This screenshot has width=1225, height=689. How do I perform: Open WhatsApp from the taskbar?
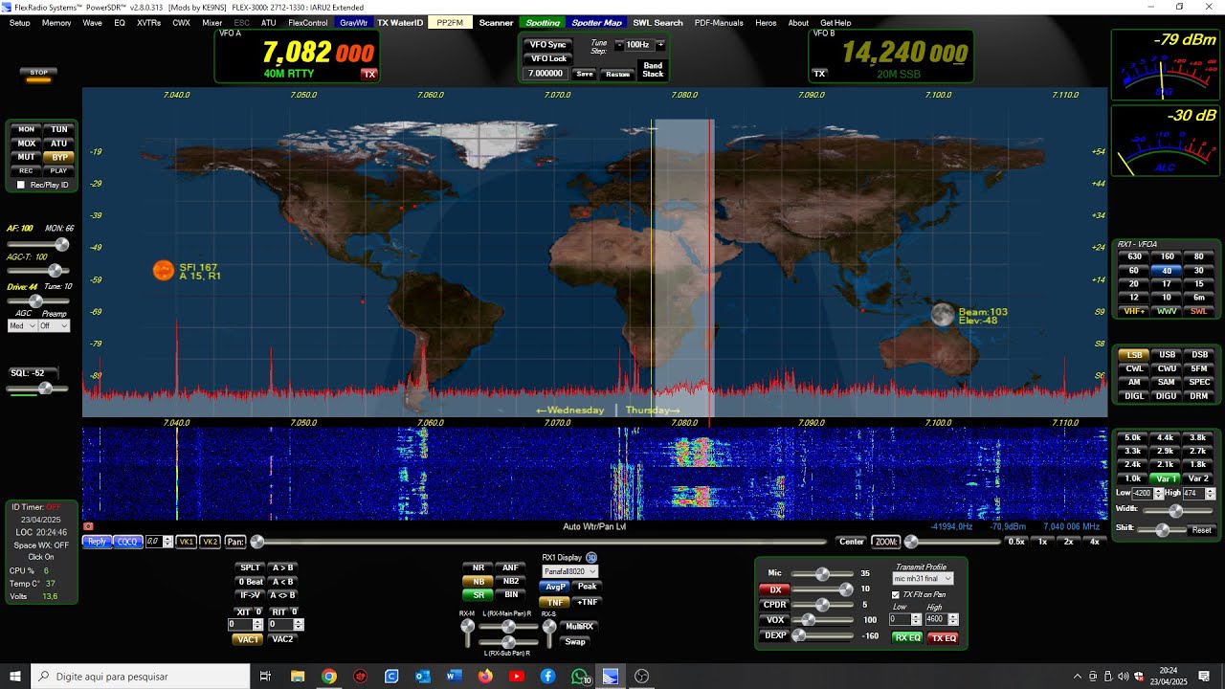(579, 677)
